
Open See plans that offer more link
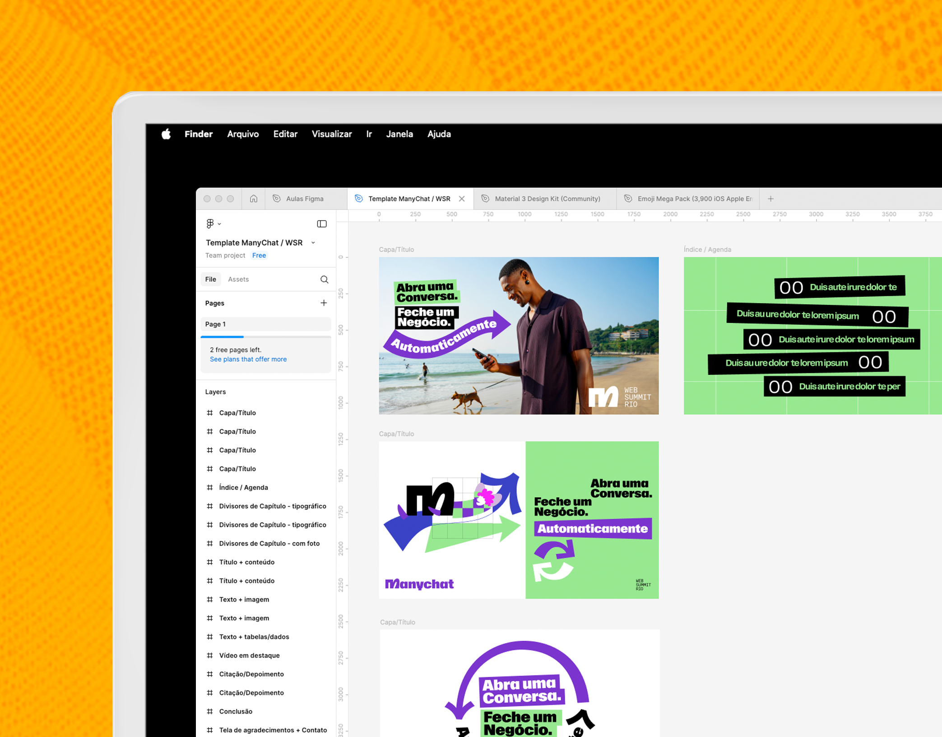[x=248, y=359]
